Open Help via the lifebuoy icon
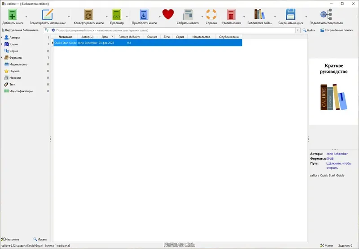This screenshot has height=249, width=359. [211, 15]
